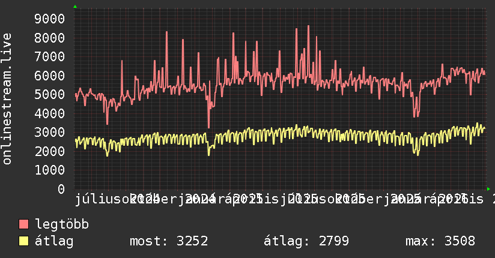Viewport: 495px width, 258px height.
Task: Click the 9000 y-axis label
Action: click(50, 19)
